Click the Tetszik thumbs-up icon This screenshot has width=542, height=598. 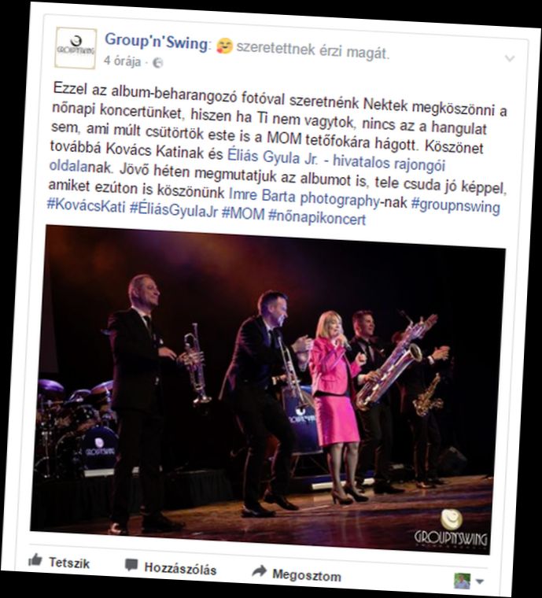coord(35,560)
